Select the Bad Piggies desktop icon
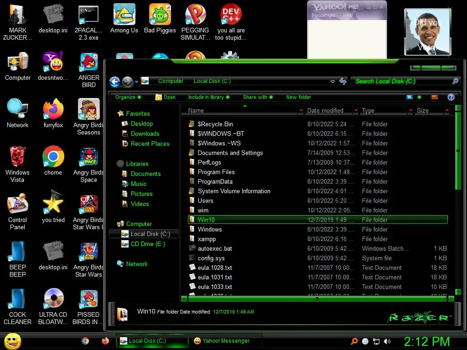The image size is (467, 350). point(160,18)
